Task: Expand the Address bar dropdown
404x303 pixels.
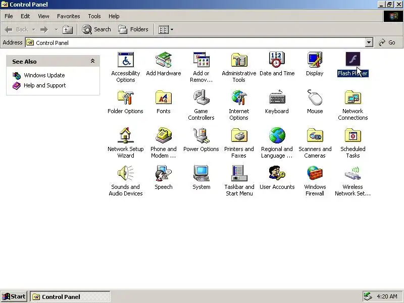Action: coord(369,42)
